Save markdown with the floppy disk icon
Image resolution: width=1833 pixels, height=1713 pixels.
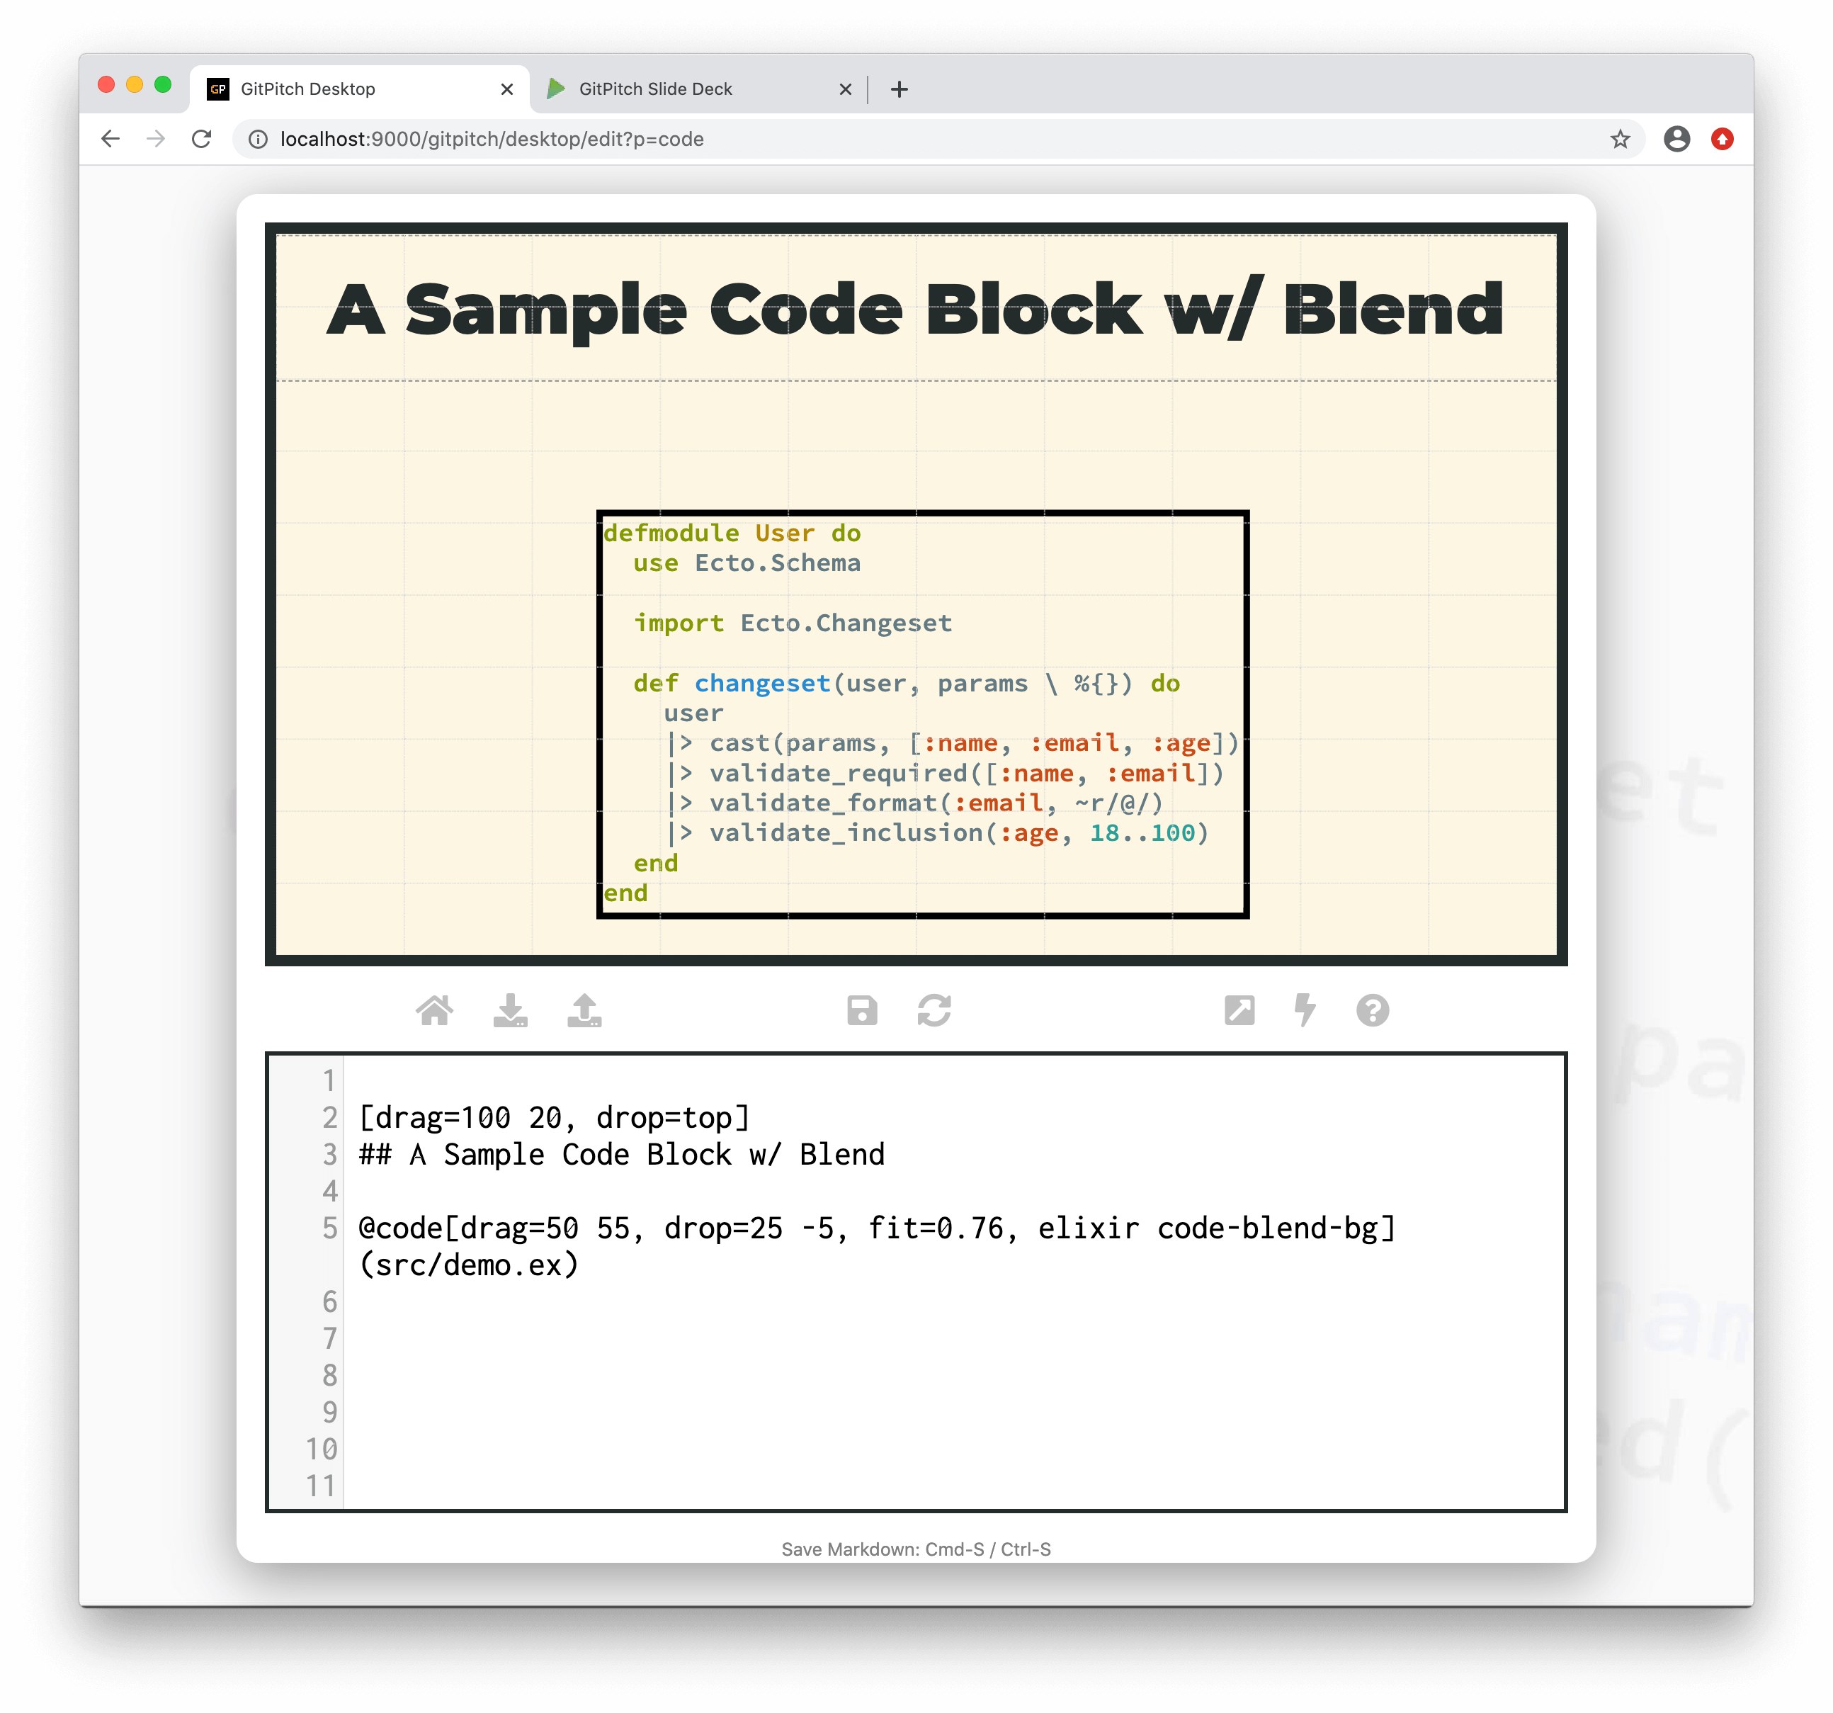(x=862, y=1010)
